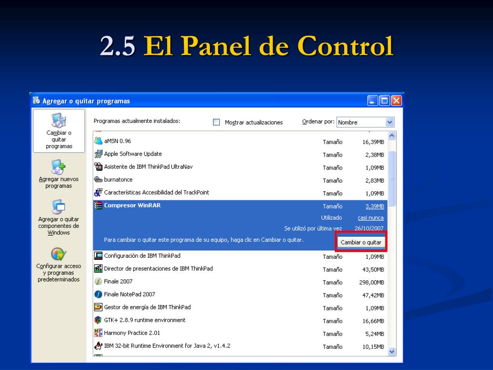Click the Finale 2007 icon
493x370 pixels.
point(98,281)
